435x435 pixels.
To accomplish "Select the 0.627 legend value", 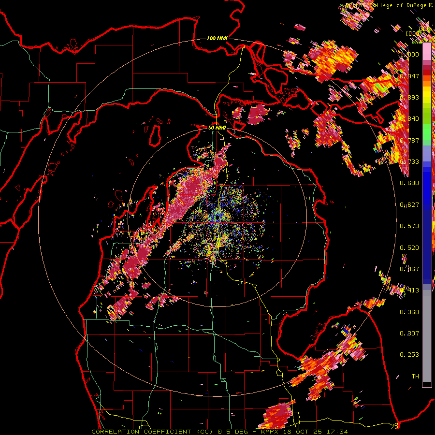I will [x=409, y=205].
